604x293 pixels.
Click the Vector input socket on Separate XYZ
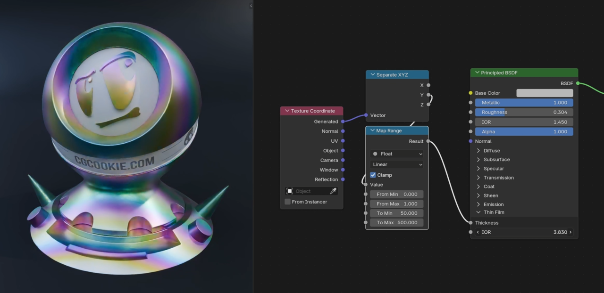point(366,115)
